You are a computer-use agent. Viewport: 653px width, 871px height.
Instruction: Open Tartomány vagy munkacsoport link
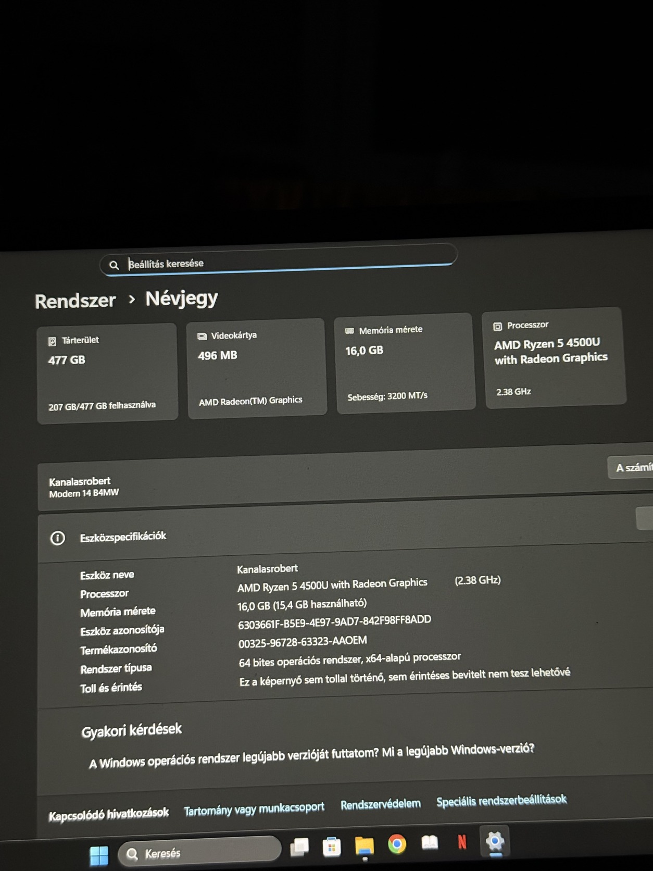(254, 809)
